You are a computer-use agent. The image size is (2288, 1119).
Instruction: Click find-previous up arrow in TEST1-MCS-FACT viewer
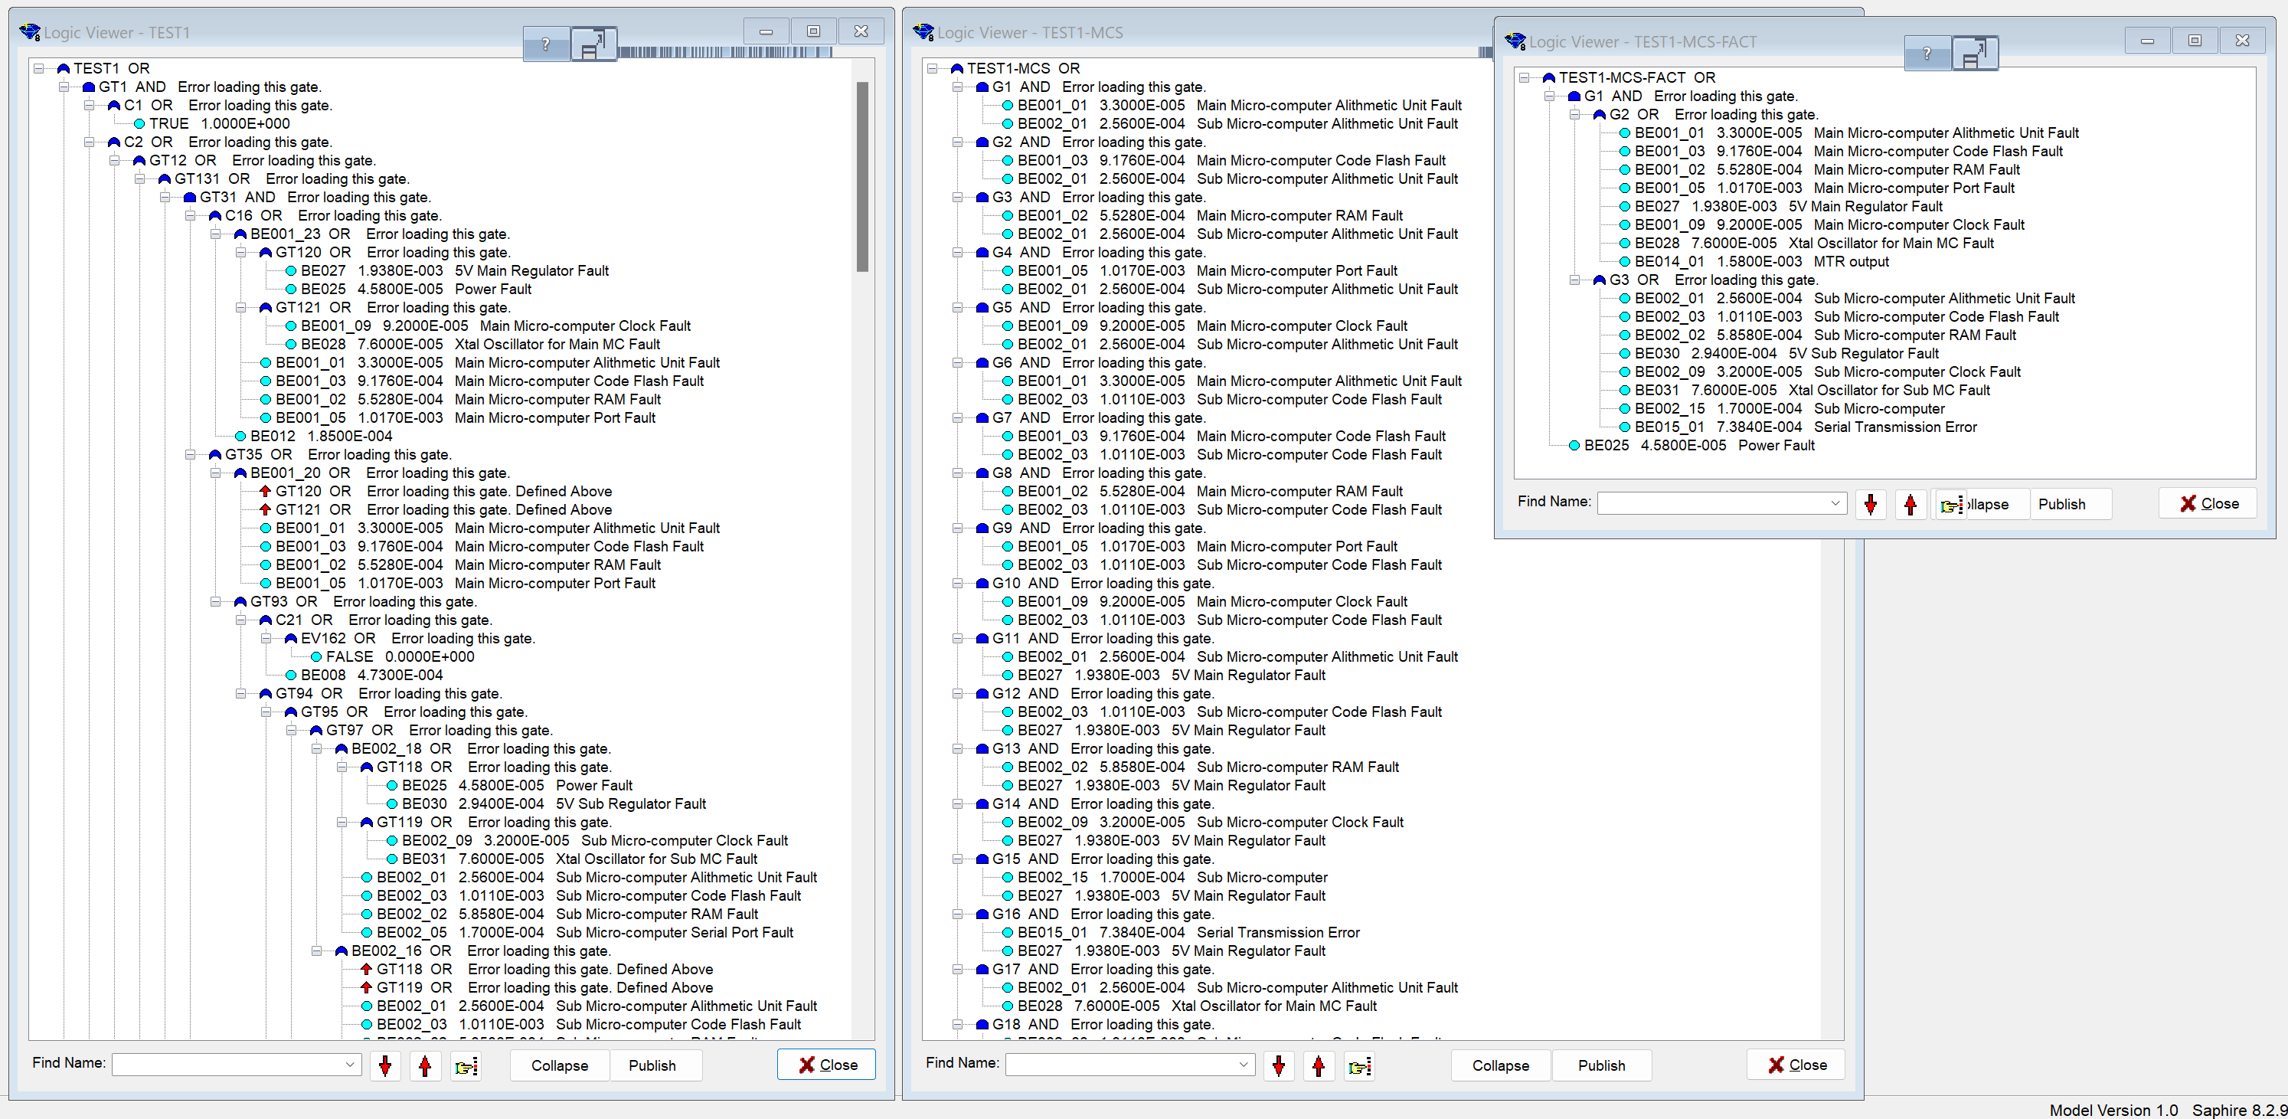[1910, 505]
